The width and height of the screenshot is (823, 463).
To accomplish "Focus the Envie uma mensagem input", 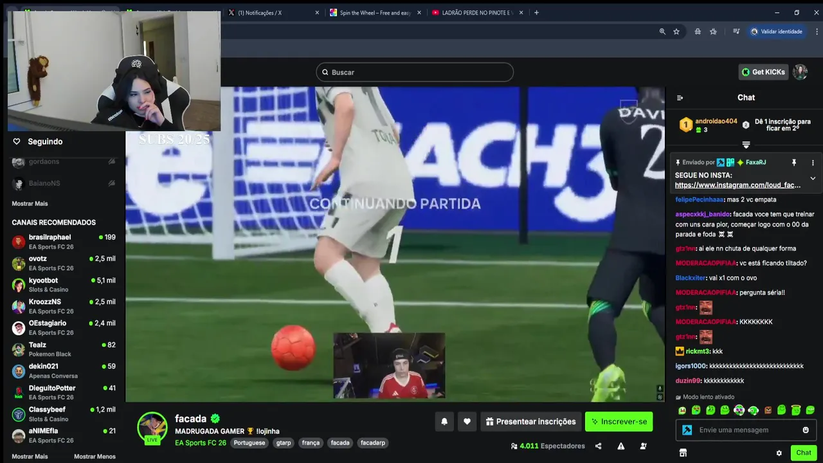I will coord(746,430).
